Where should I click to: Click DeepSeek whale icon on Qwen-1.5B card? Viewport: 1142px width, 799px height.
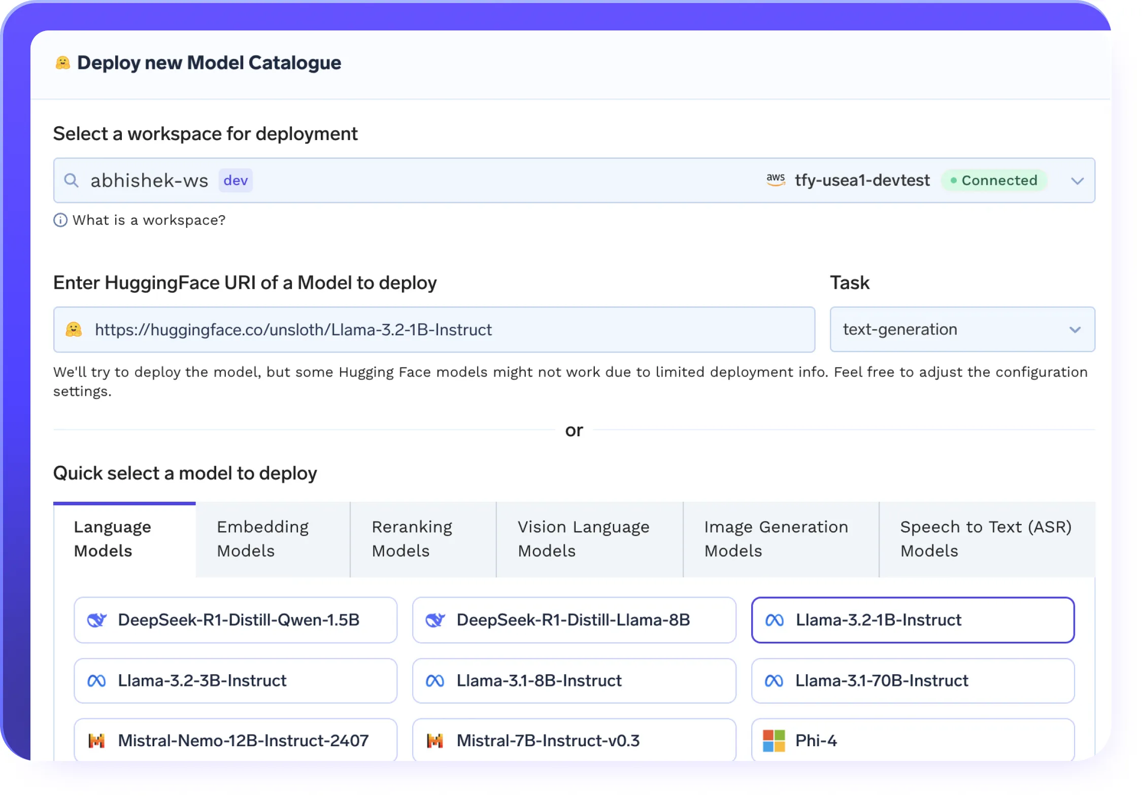tap(96, 620)
